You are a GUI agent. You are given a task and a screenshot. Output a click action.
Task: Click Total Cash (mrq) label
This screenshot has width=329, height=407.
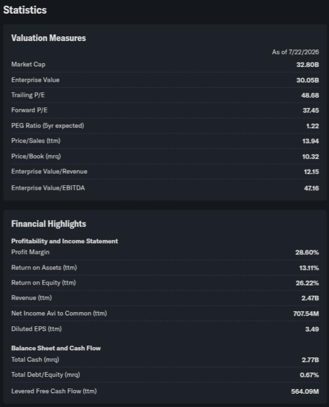[x=35, y=359]
